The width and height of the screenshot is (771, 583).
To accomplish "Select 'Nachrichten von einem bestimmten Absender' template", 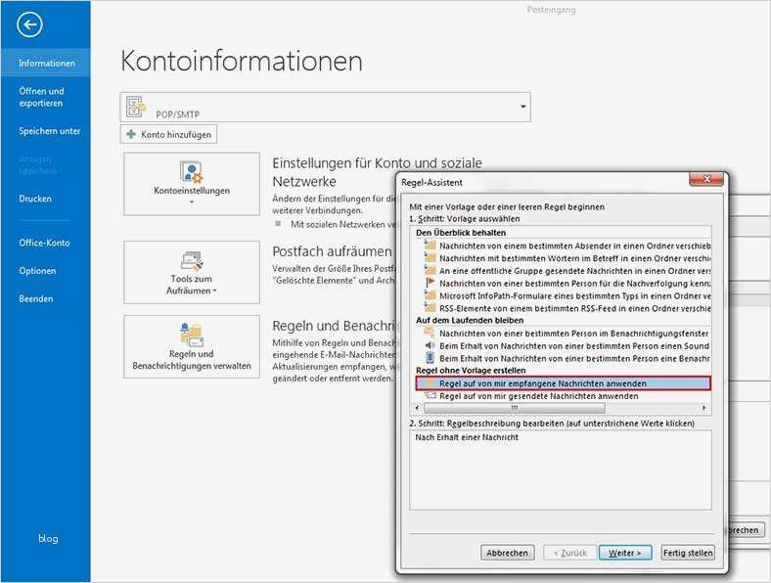I will [574, 246].
